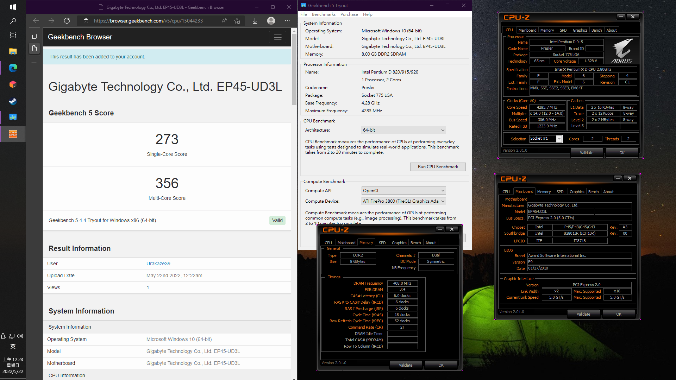
Task: Click BIOS date 01/27/2010 field
Action: coord(579,268)
